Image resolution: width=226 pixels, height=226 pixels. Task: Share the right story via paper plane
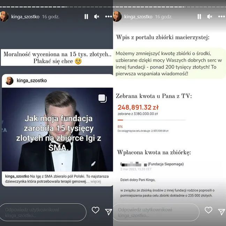(x=221, y=212)
